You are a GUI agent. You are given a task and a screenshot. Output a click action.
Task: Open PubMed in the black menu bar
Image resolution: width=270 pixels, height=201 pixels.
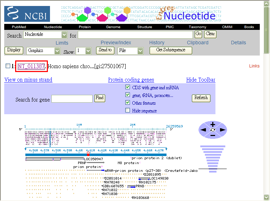click(x=19, y=27)
